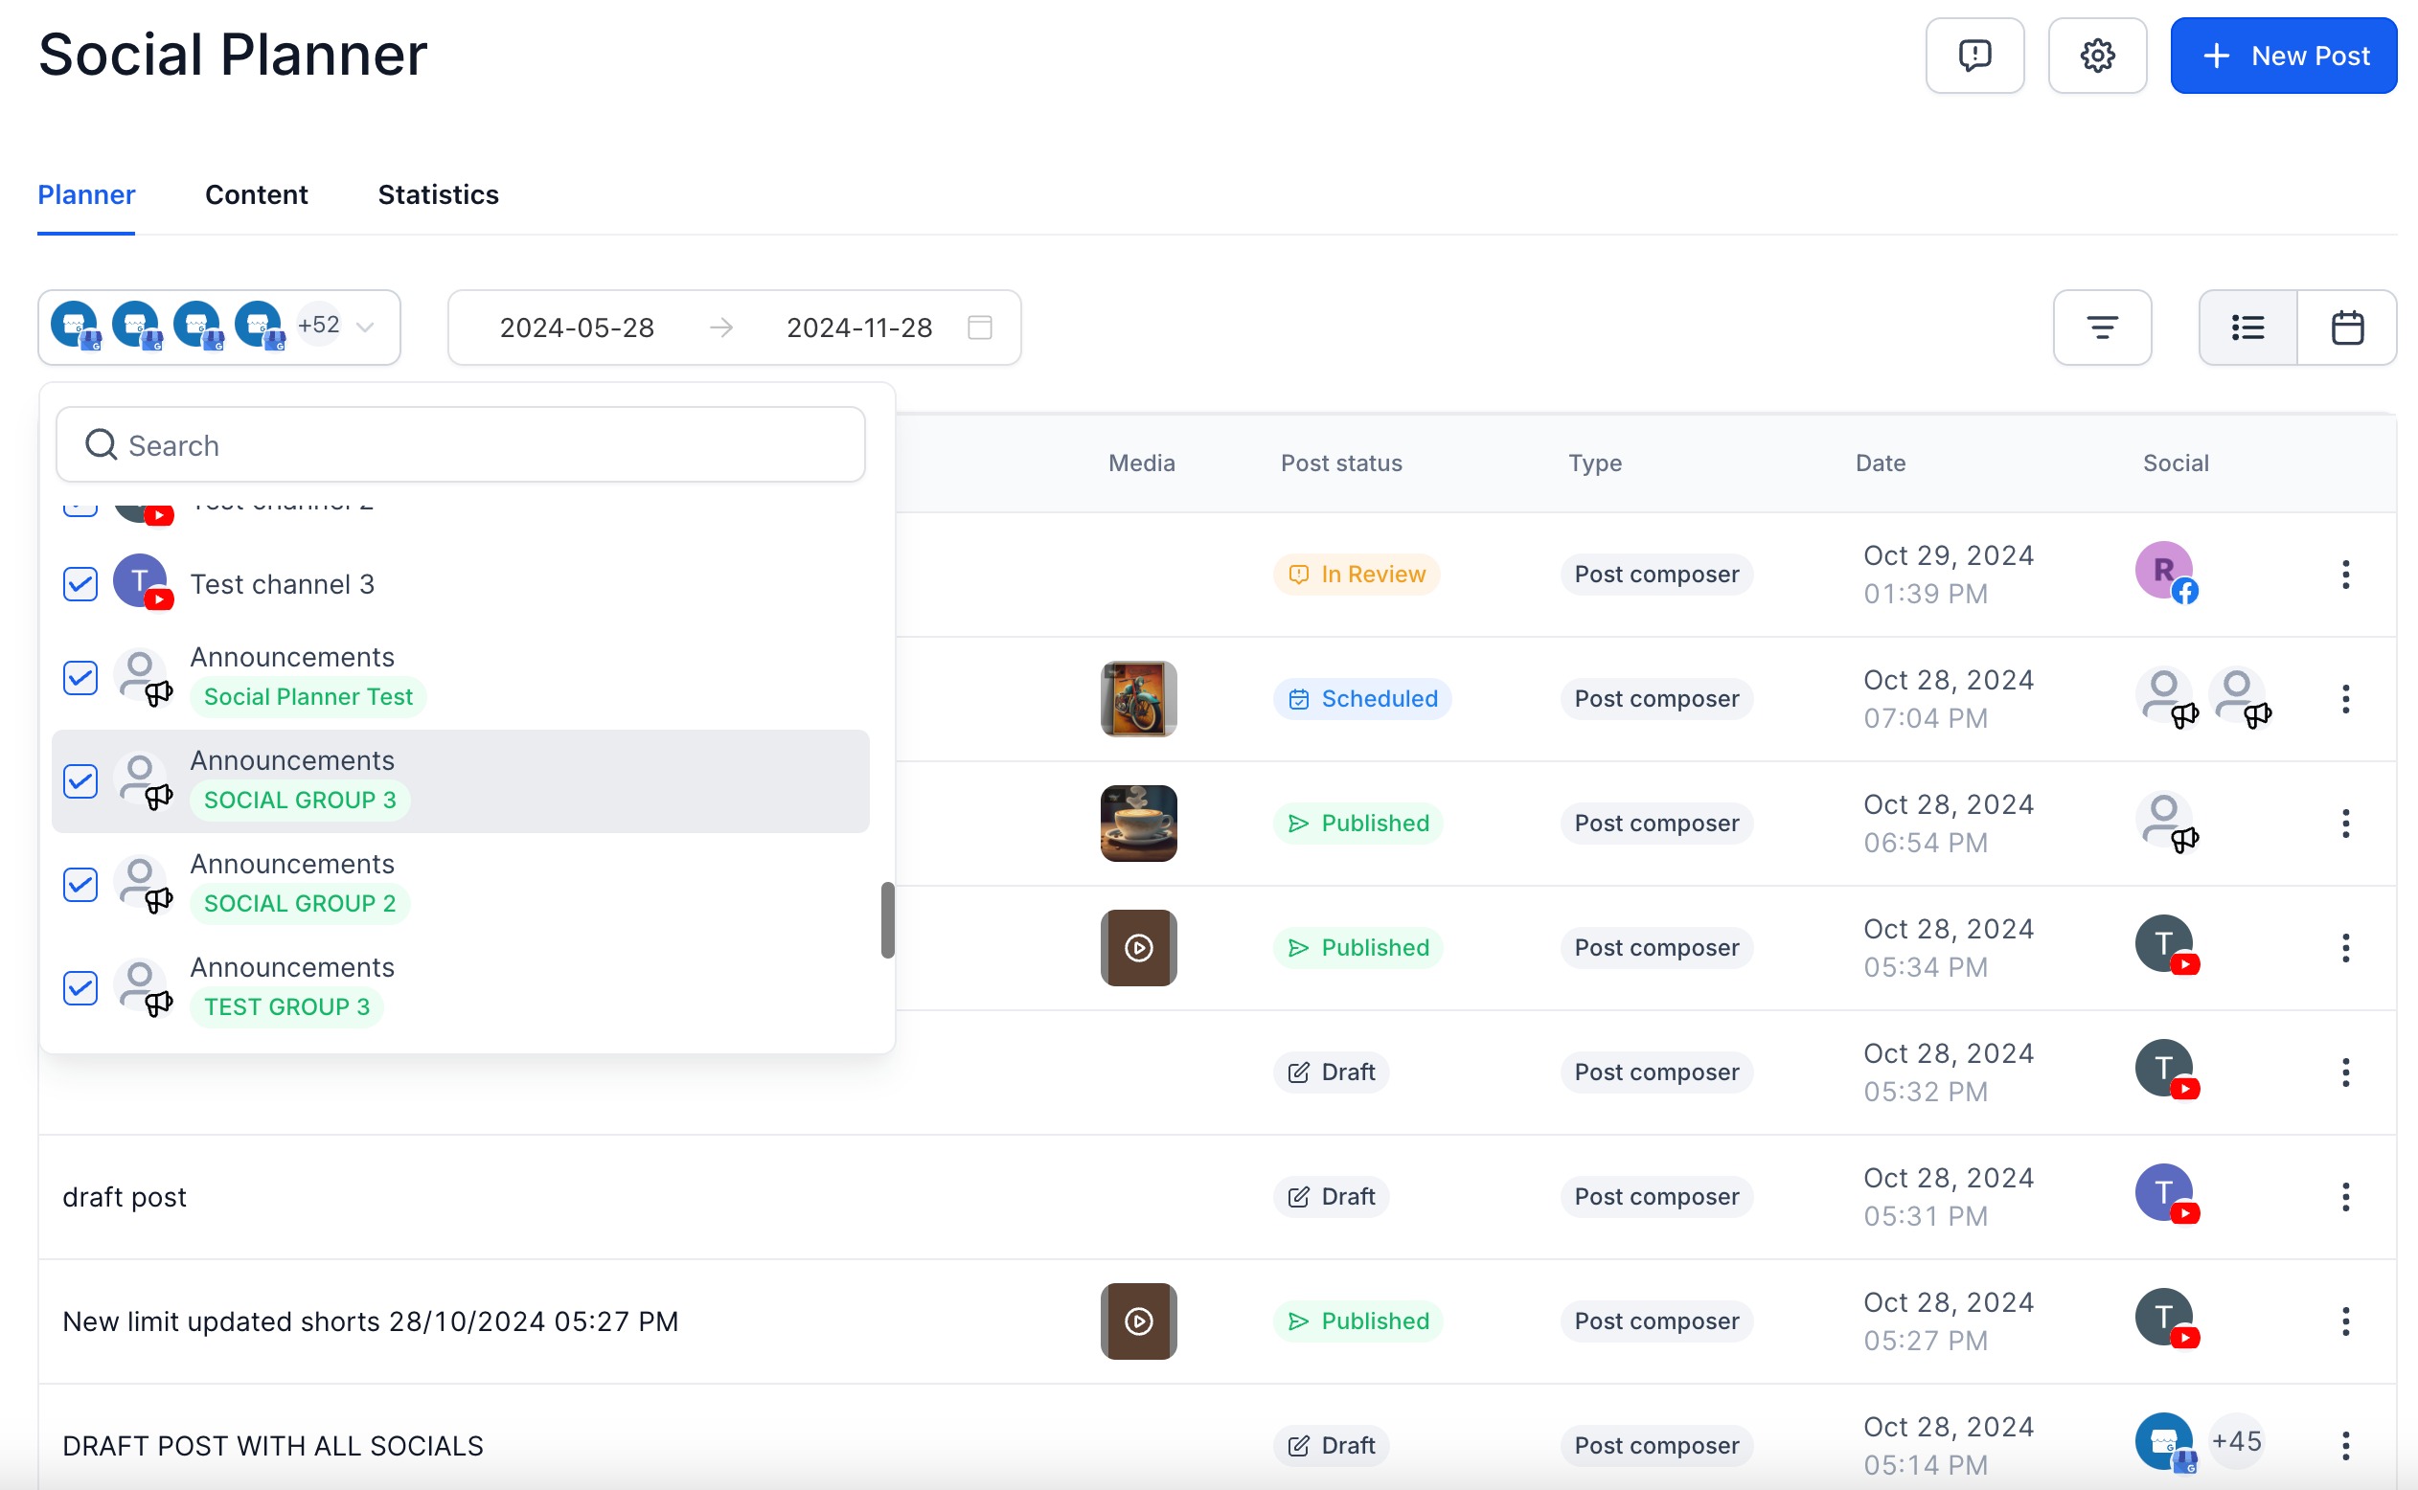Switch to the Content tab
The width and height of the screenshot is (2418, 1490).
[x=257, y=194]
